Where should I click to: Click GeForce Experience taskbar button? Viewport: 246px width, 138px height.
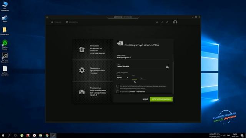pos(53,135)
